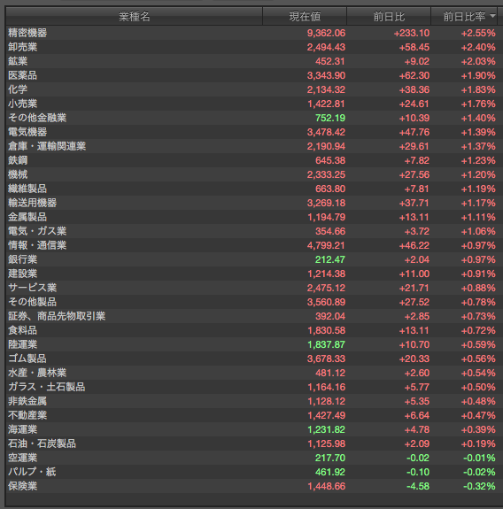Select the 電気・ガス業 sector name
Viewport: 503px width, 509px height.
click(x=37, y=231)
